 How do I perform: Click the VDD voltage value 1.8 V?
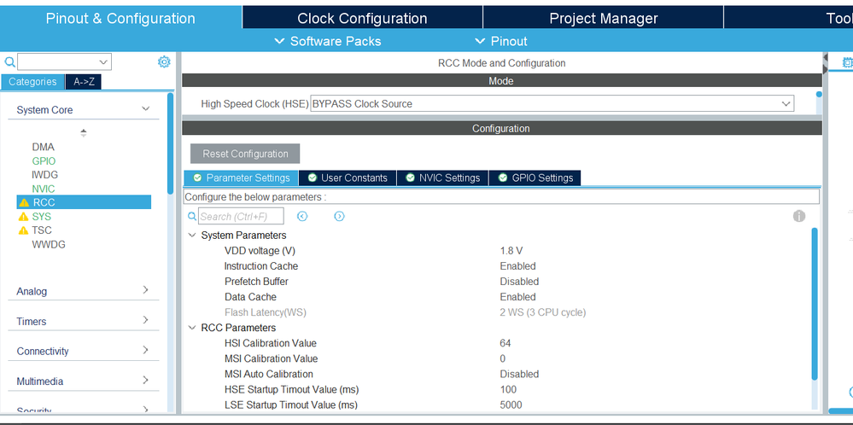coord(511,251)
